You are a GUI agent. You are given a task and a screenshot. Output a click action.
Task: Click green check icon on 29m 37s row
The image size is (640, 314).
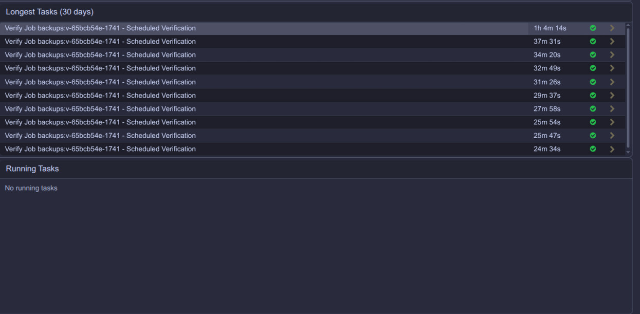click(593, 96)
